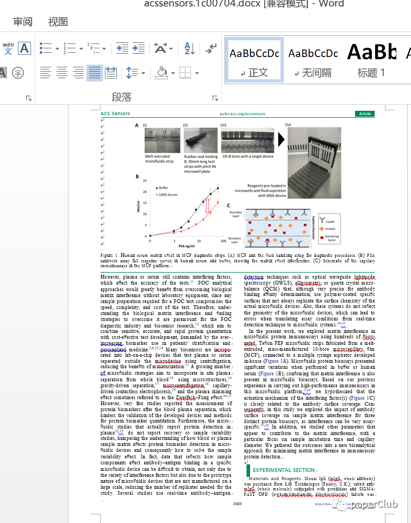The width and height of the screenshot is (411, 523).
Task: Click the pubs.acs.org/acssensors link
Action: point(242,114)
